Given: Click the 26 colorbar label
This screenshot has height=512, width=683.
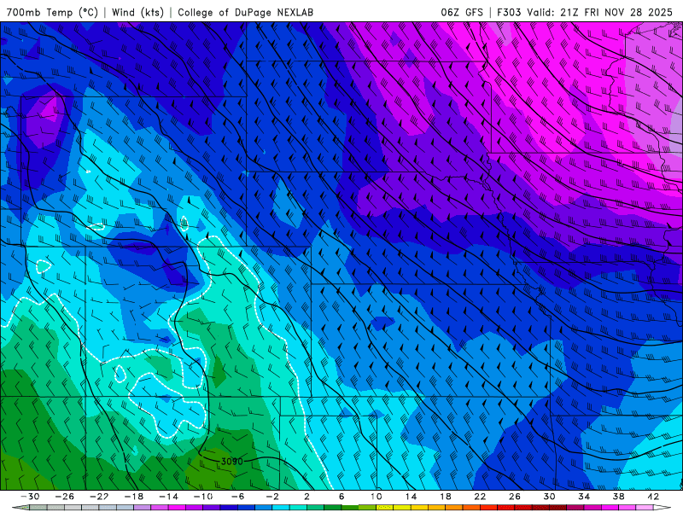Looking at the screenshot, I should pyautogui.click(x=515, y=497).
